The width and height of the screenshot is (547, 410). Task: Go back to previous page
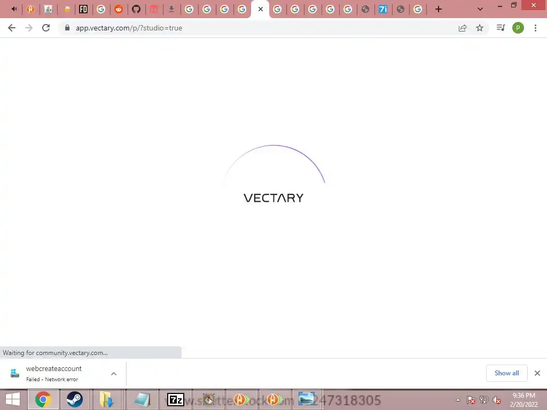click(12, 28)
